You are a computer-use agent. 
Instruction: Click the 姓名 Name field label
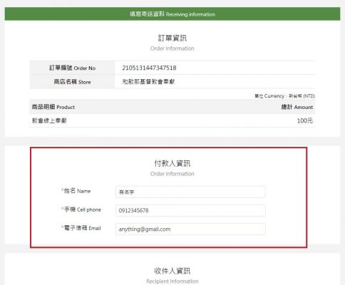[x=76, y=191]
